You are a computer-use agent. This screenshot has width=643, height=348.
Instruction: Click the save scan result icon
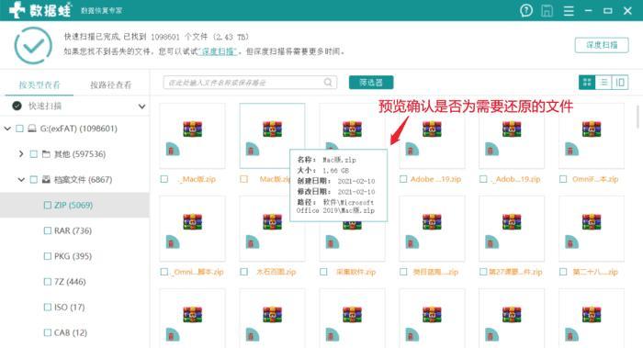pyautogui.click(x=547, y=11)
